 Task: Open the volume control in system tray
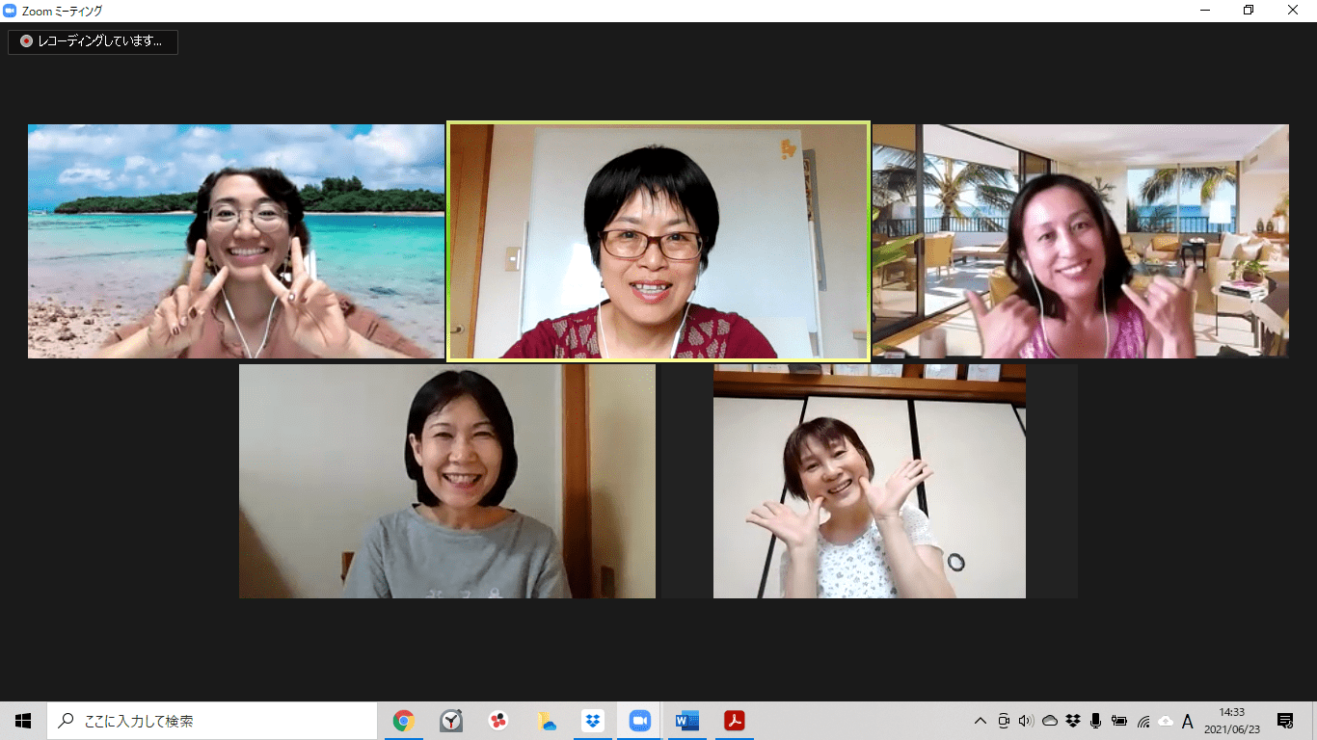(x=1026, y=721)
